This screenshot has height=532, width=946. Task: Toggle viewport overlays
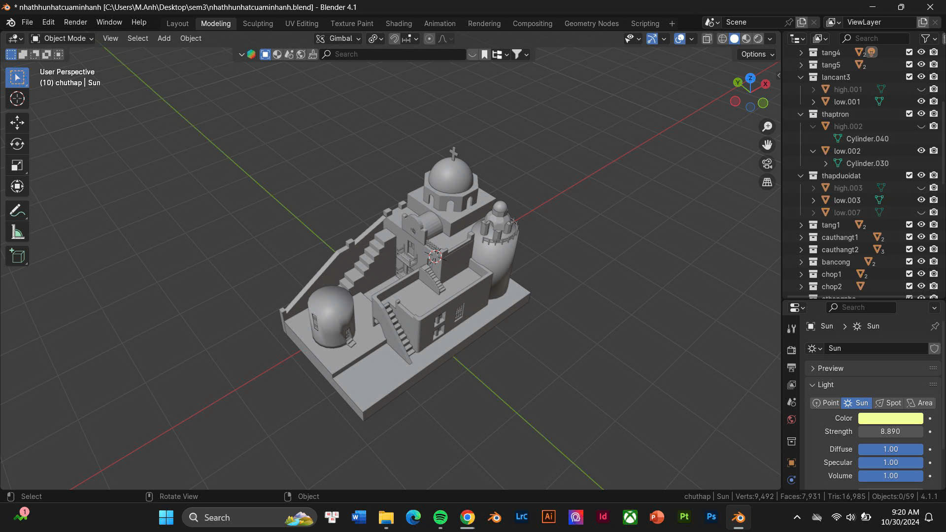pos(679,38)
